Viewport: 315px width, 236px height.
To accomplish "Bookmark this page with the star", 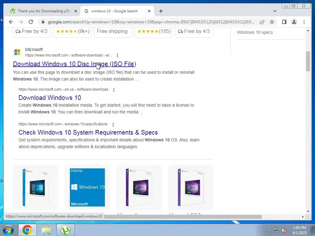I will [x=272, y=22].
